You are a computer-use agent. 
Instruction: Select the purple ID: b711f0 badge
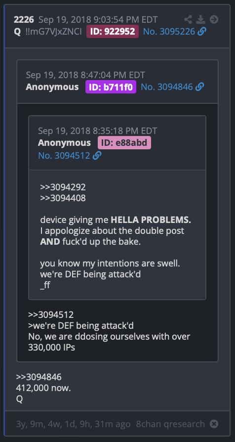pos(111,87)
